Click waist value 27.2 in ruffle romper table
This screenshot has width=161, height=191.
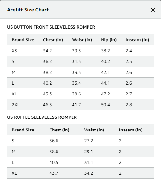tap(88, 141)
